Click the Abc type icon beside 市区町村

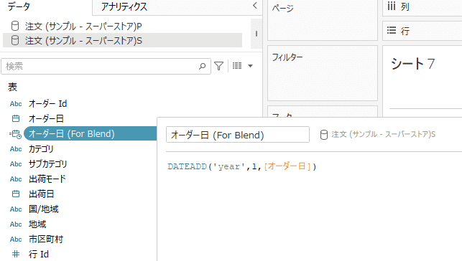click(16, 239)
